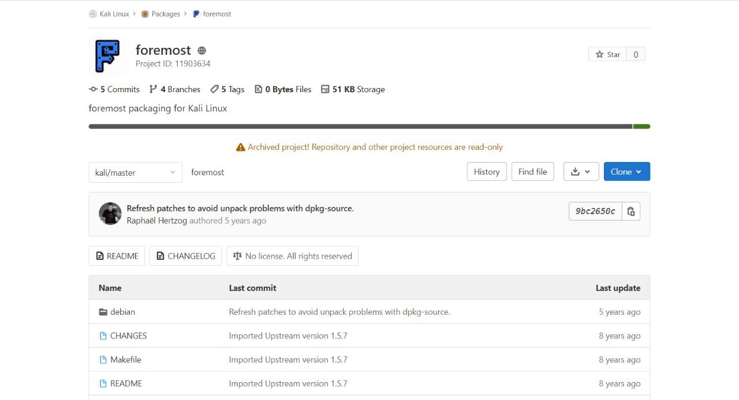This screenshot has height=400, width=739.
Task: Click the branches icon showing 4 Branches
Action: [154, 89]
